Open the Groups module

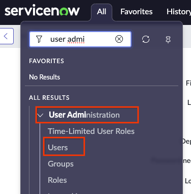click(x=60, y=164)
